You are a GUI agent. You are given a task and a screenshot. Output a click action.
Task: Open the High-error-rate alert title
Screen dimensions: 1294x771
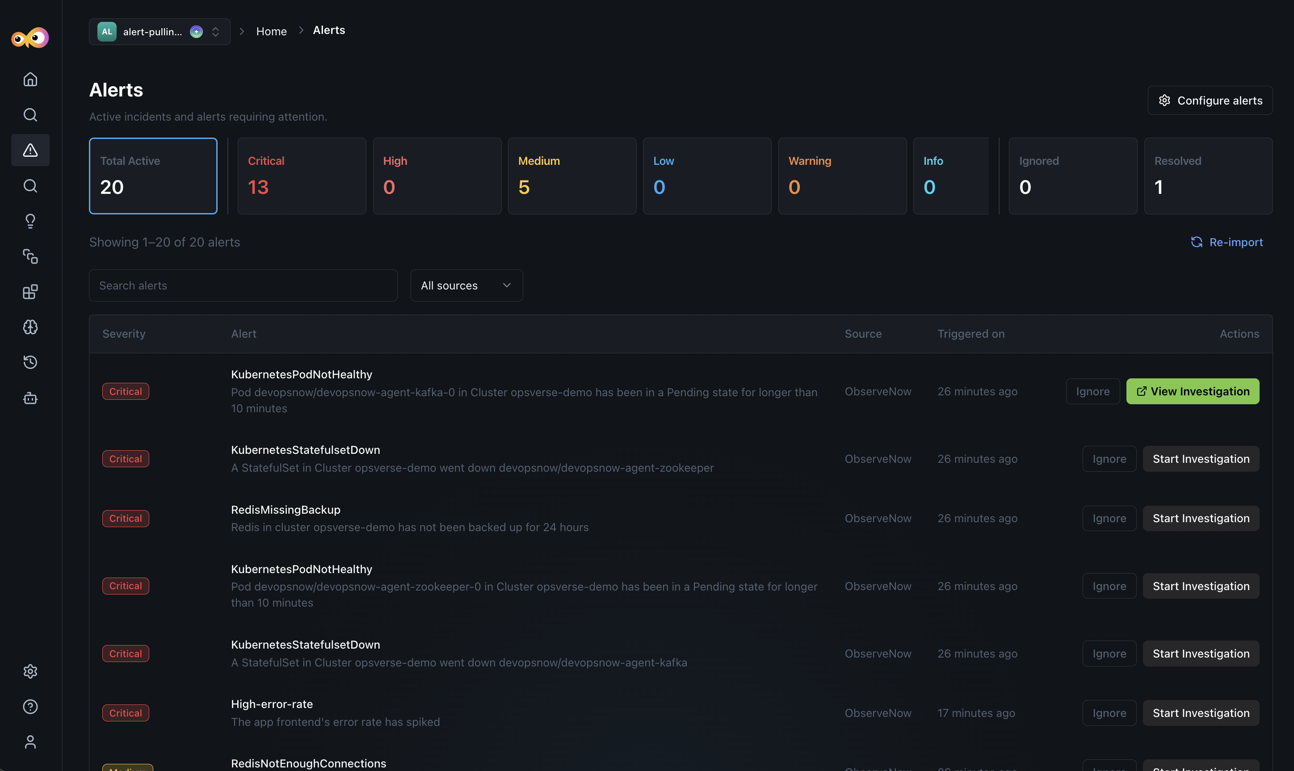coord(272,704)
